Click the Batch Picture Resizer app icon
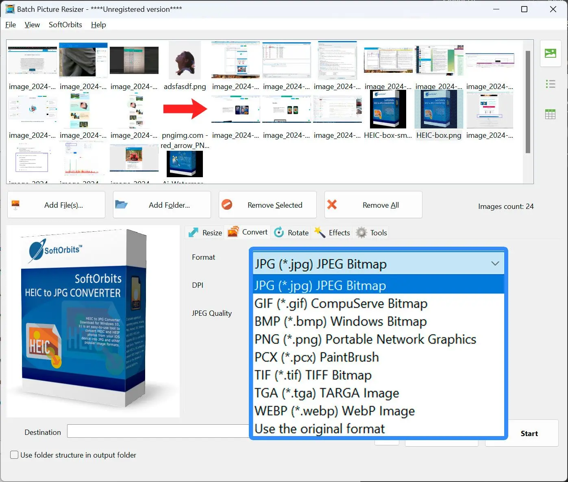 pyautogui.click(x=10, y=9)
